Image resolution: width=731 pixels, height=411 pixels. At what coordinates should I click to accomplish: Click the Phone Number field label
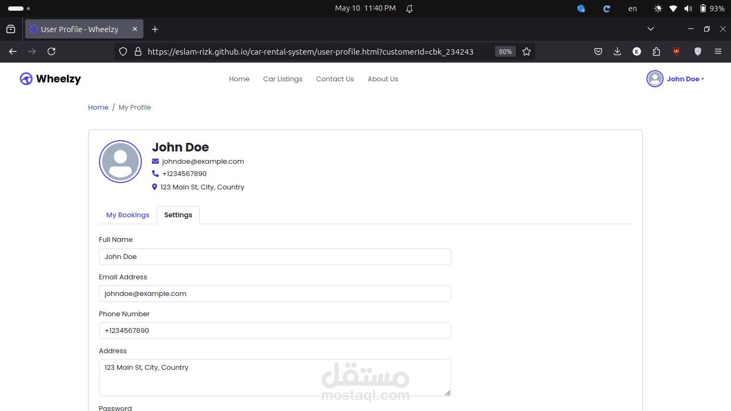(124, 314)
